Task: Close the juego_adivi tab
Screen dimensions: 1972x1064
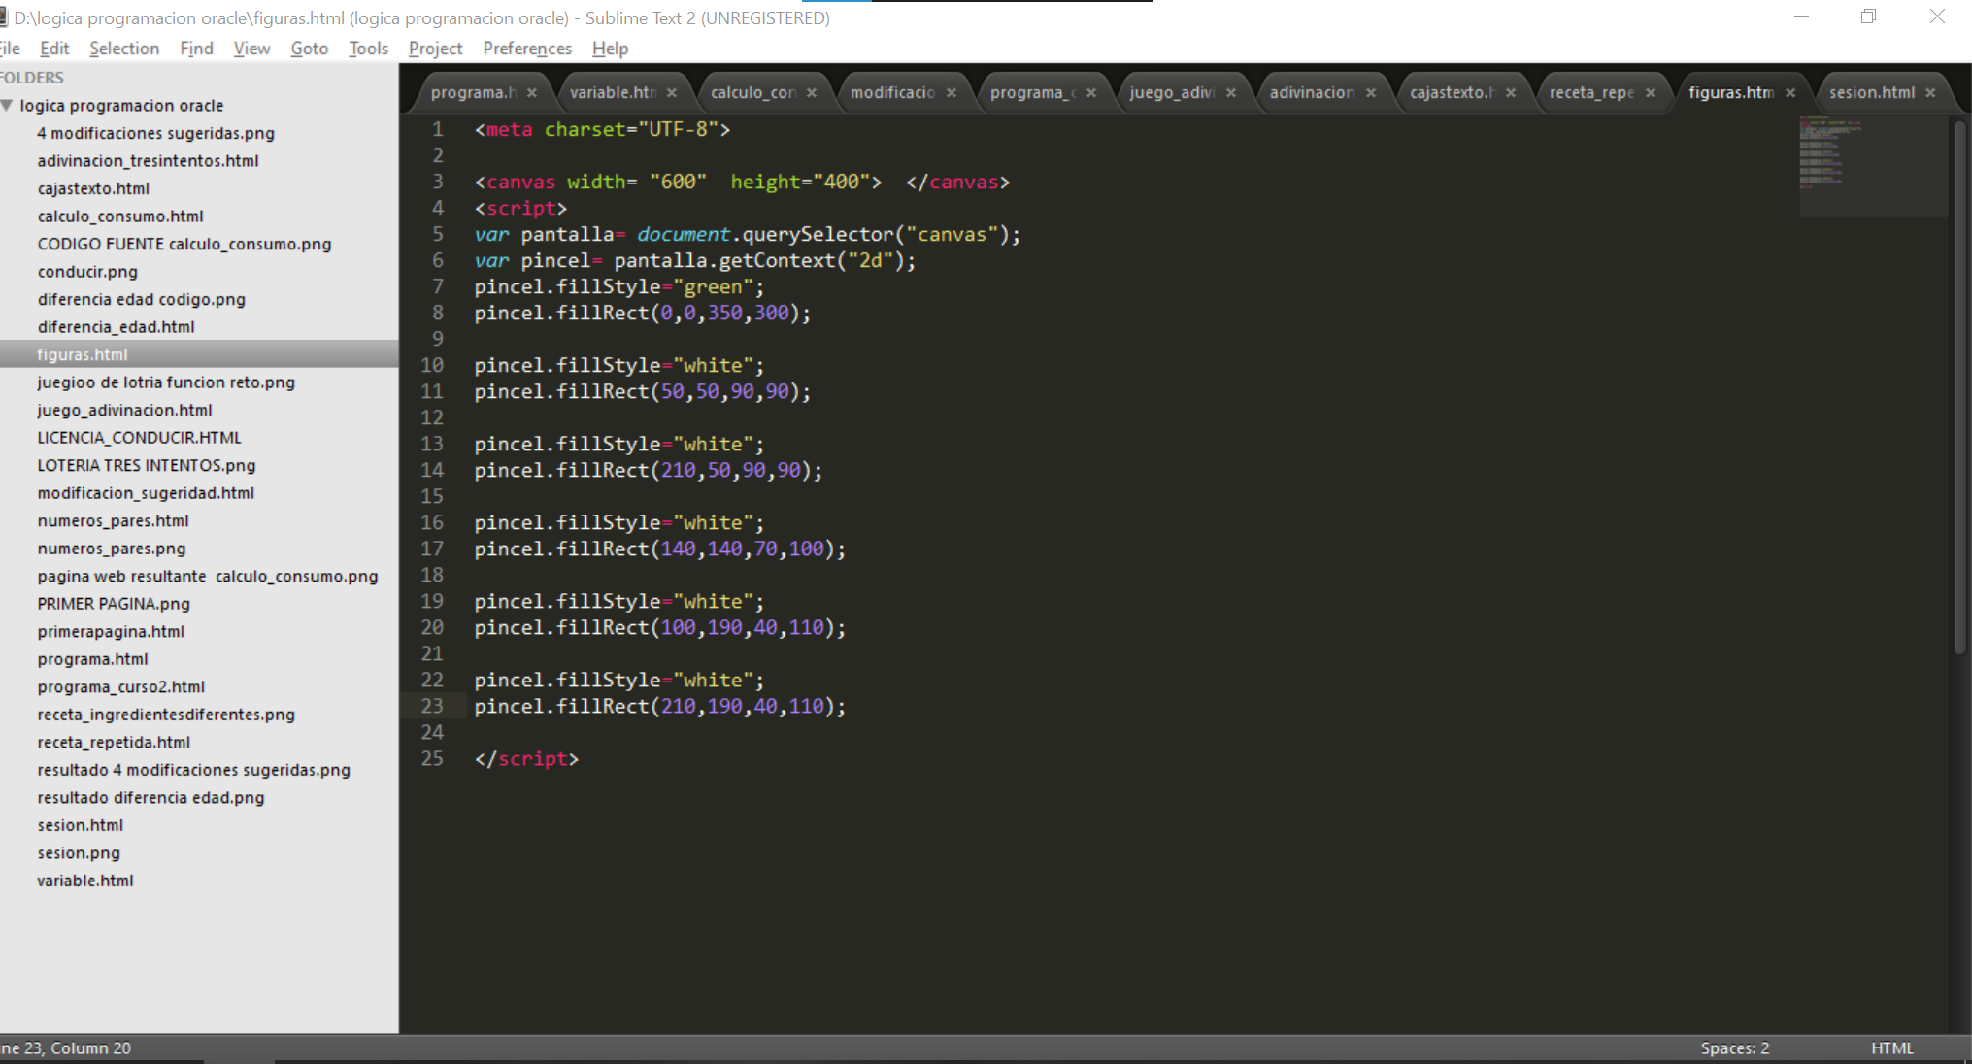Action: (1231, 93)
